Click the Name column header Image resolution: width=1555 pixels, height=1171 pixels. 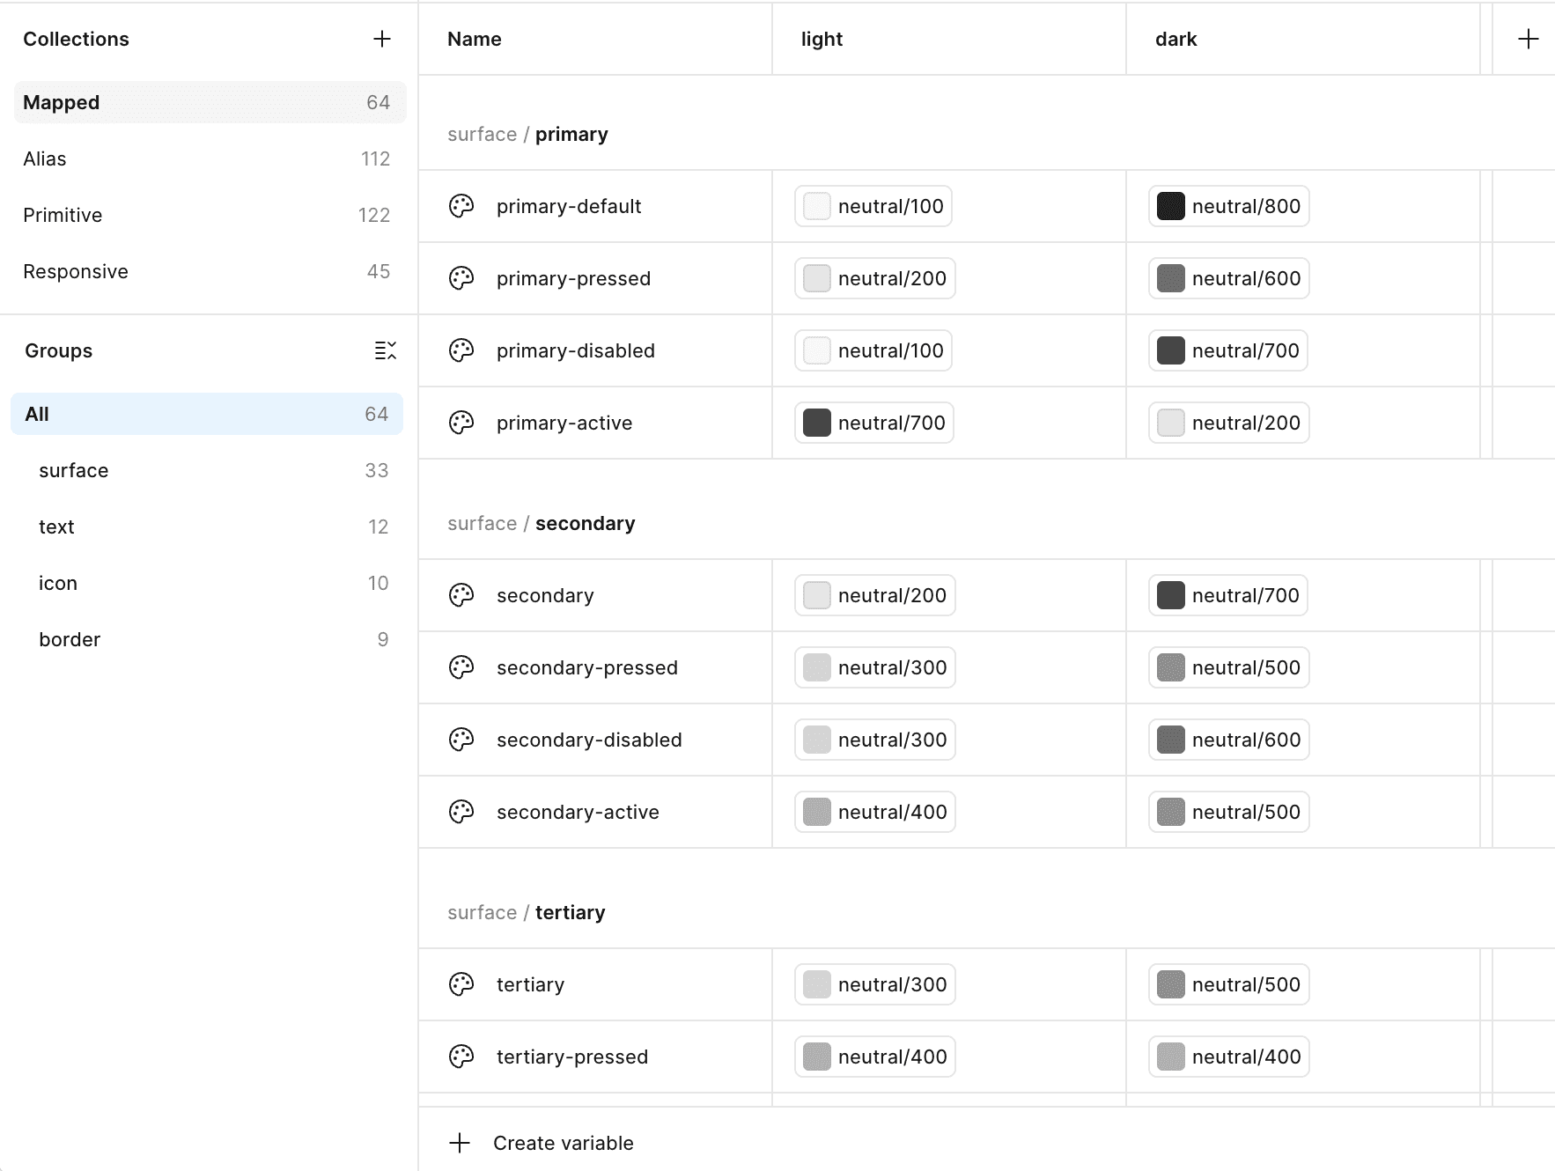[x=595, y=39]
